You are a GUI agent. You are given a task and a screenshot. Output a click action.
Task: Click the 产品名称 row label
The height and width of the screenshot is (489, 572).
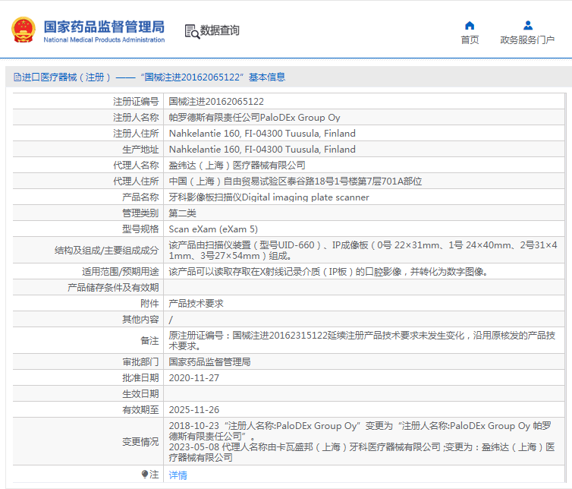(x=140, y=197)
